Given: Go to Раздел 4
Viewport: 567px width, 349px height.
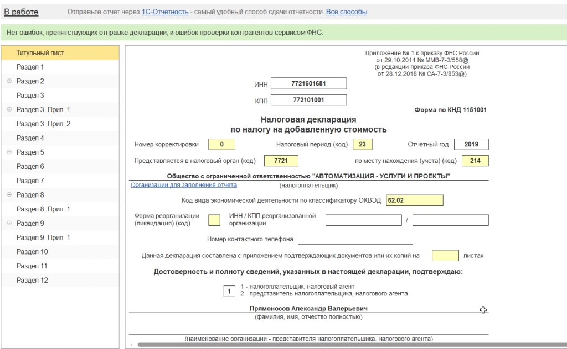Looking at the screenshot, I should [x=60, y=138].
